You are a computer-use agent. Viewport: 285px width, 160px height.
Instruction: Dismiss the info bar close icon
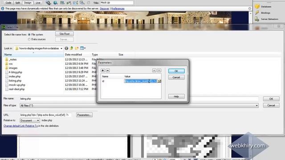tap(250, 8)
